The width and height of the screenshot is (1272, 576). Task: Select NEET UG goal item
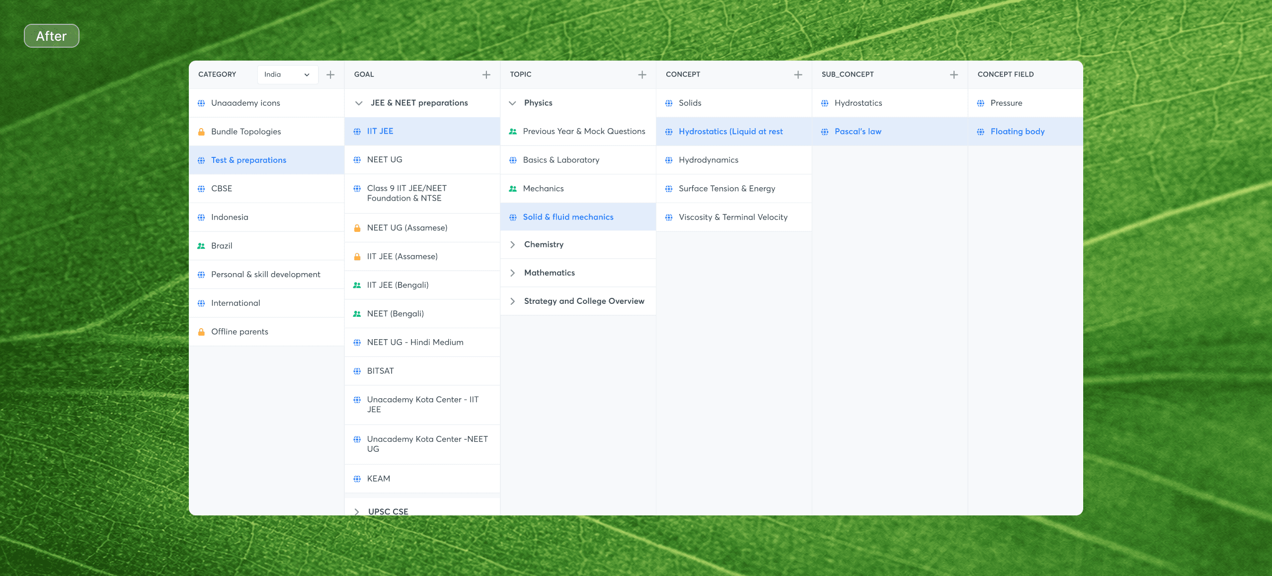[x=385, y=160]
